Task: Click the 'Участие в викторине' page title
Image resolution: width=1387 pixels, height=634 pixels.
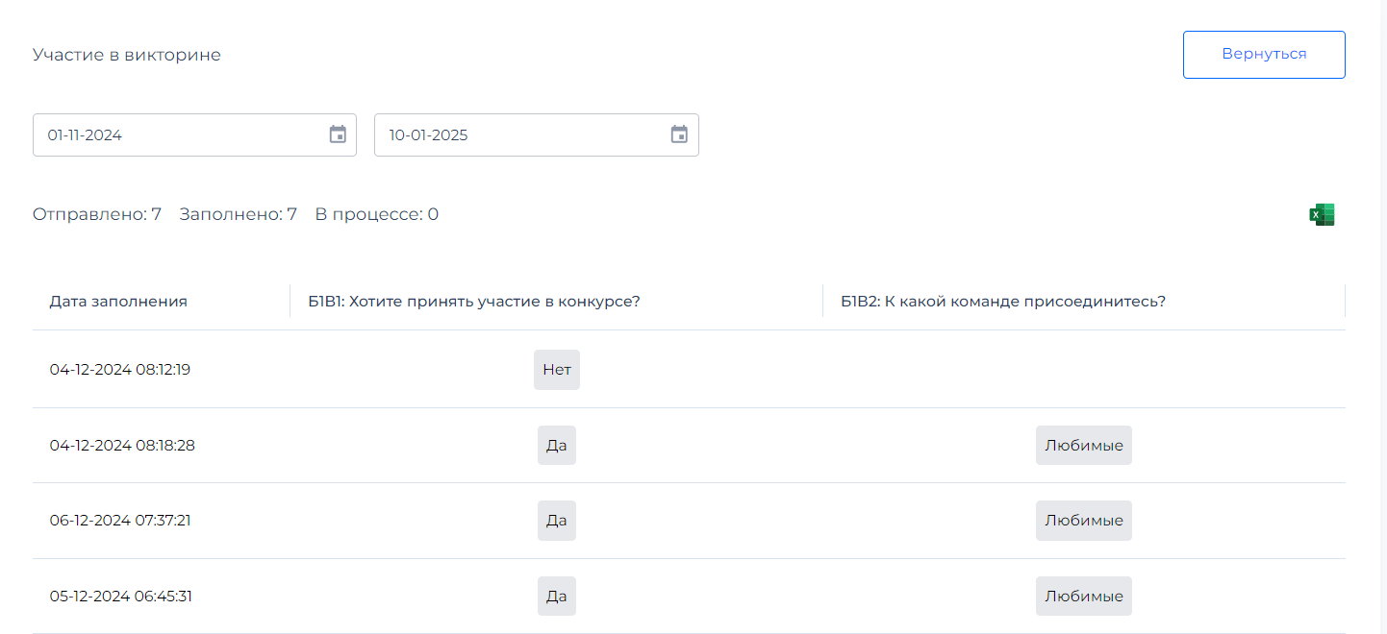Action: pyautogui.click(x=127, y=55)
